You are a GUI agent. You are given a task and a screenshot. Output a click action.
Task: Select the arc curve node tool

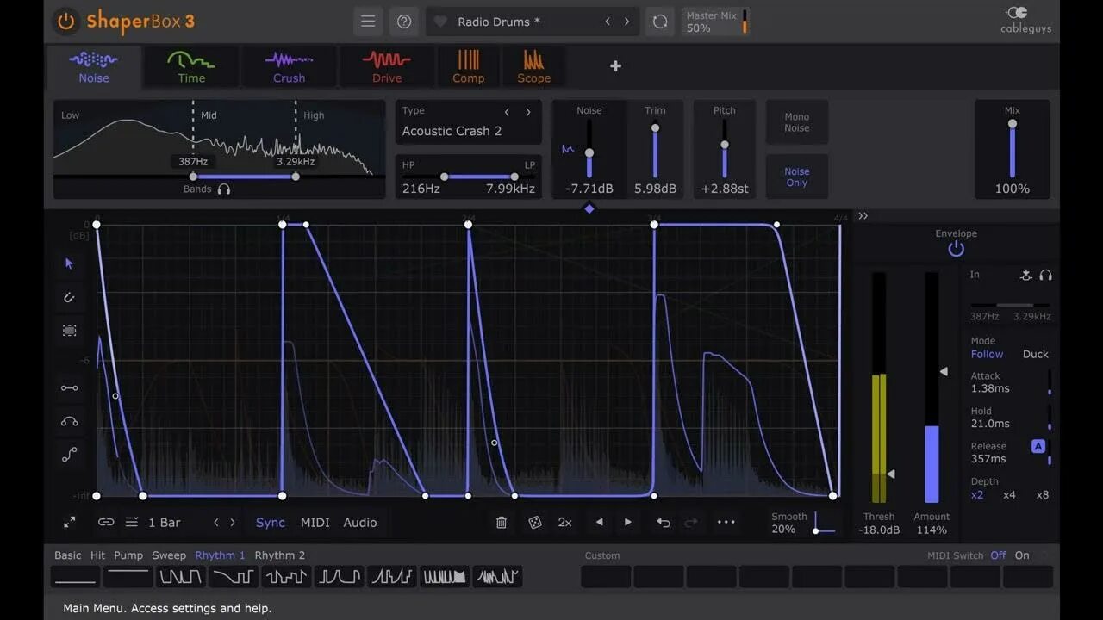70,422
